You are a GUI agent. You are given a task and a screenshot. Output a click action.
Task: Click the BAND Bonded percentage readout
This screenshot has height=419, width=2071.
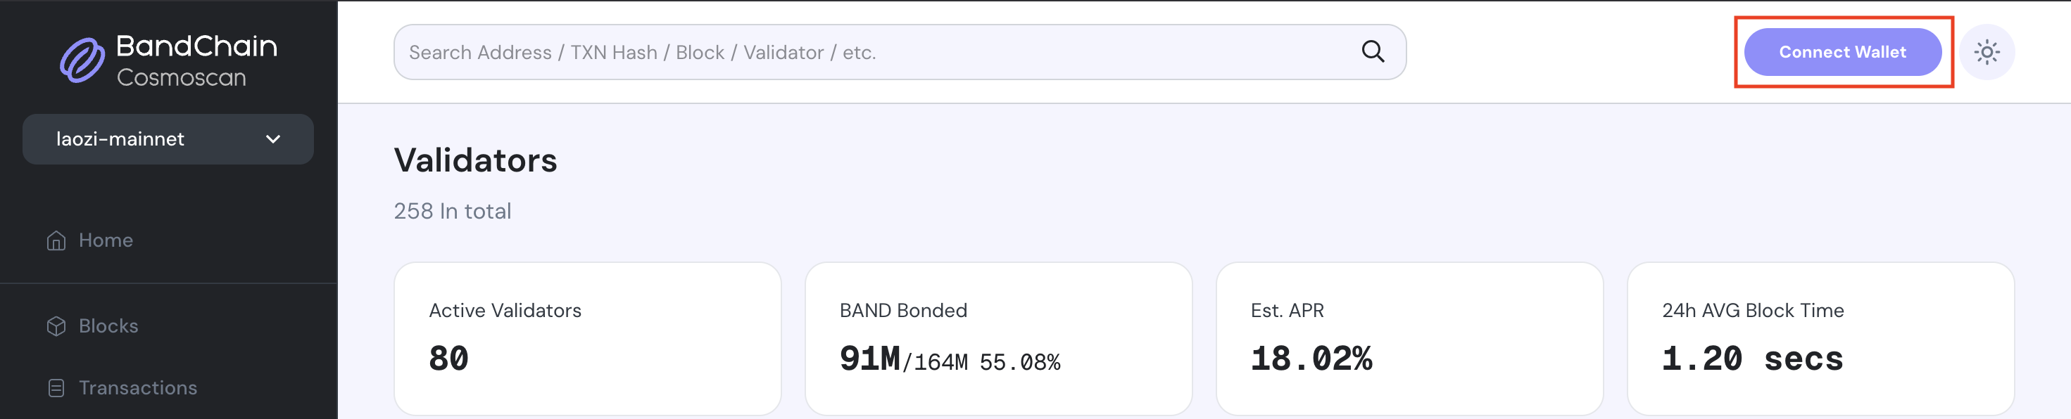(1021, 361)
